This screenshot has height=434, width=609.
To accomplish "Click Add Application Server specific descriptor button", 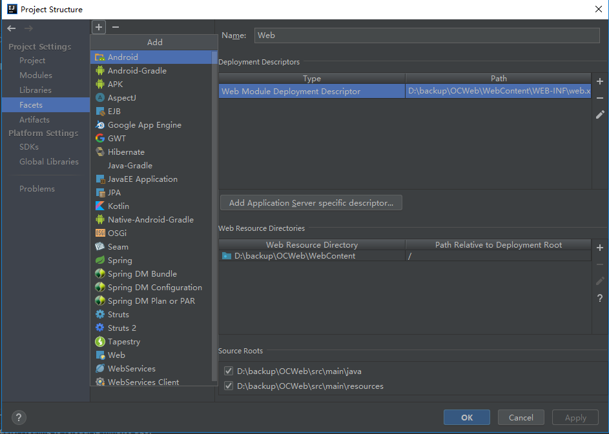I will pos(311,203).
